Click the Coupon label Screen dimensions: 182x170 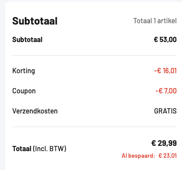24,91
